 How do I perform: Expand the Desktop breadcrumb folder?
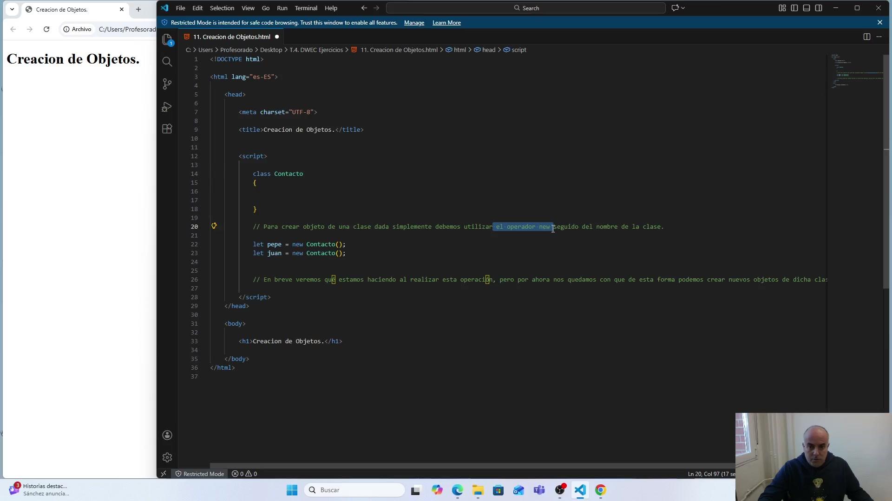pos(271,50)
